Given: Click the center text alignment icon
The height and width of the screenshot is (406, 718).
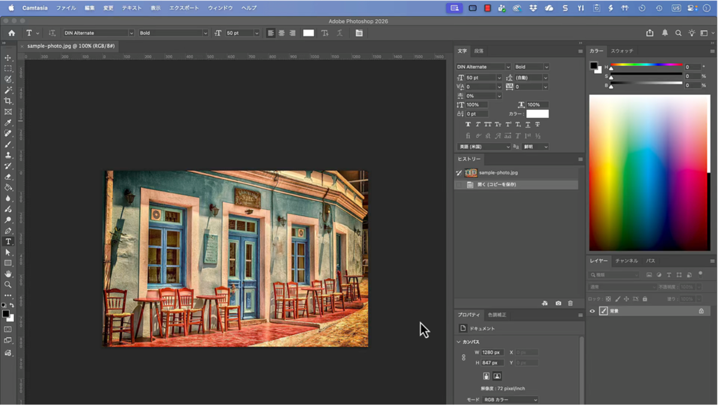Looking at the screenshot, I should [281, 33].
